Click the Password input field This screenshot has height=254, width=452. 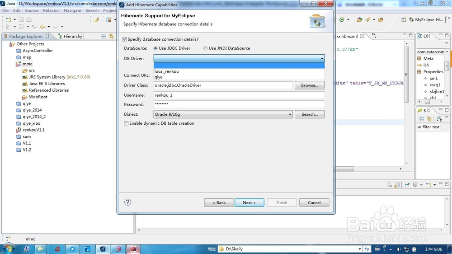[239, 104]
